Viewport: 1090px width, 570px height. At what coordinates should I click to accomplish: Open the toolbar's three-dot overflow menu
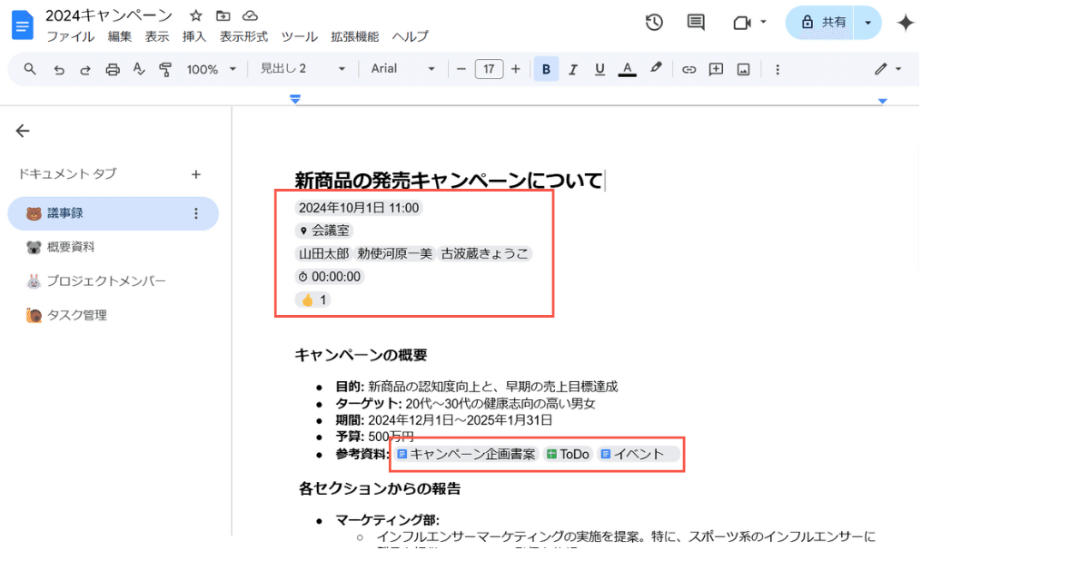coord(777,69)
